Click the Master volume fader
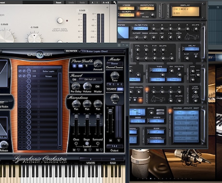 111,111
